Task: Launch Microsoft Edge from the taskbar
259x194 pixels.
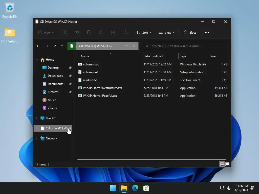Action: [135, 188]
